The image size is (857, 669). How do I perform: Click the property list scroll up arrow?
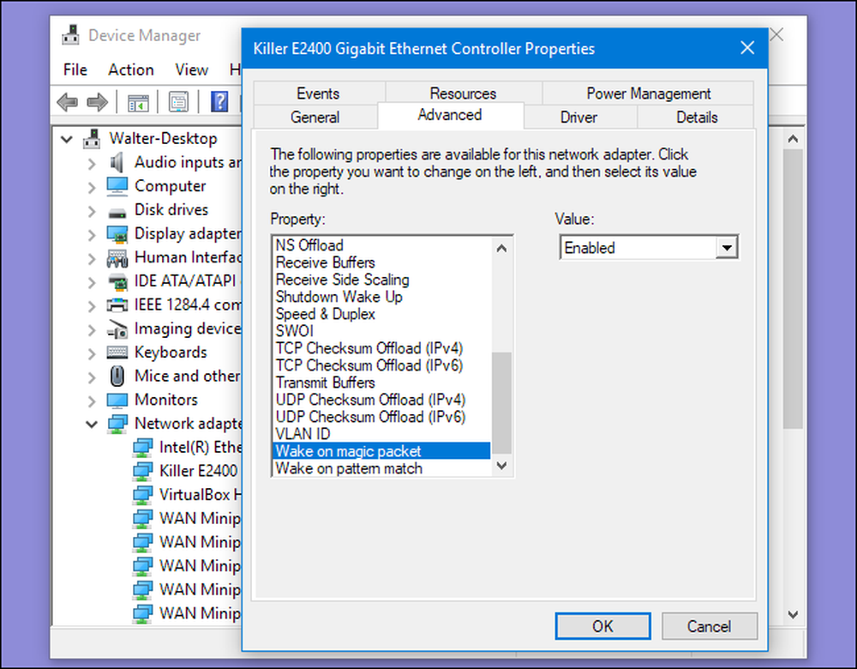(501, 249)
